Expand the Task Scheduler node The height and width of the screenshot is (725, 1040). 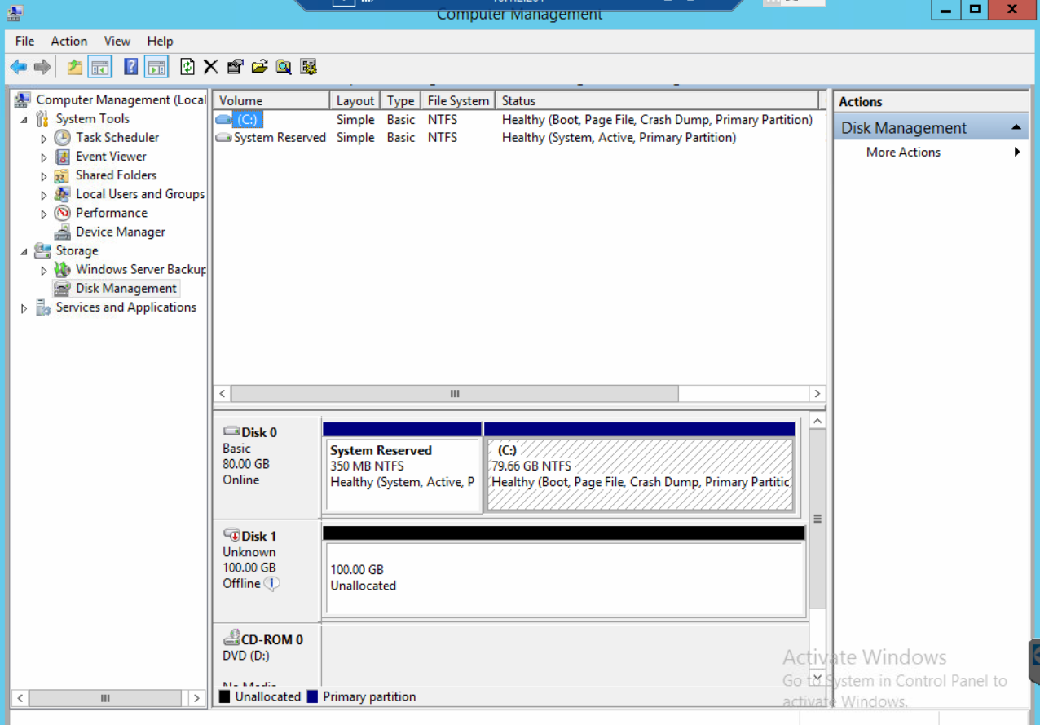(44, 139)
